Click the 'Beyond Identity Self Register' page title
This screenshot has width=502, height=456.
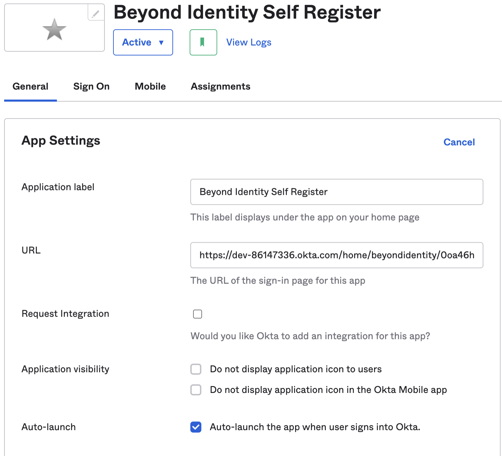point(247,12)
